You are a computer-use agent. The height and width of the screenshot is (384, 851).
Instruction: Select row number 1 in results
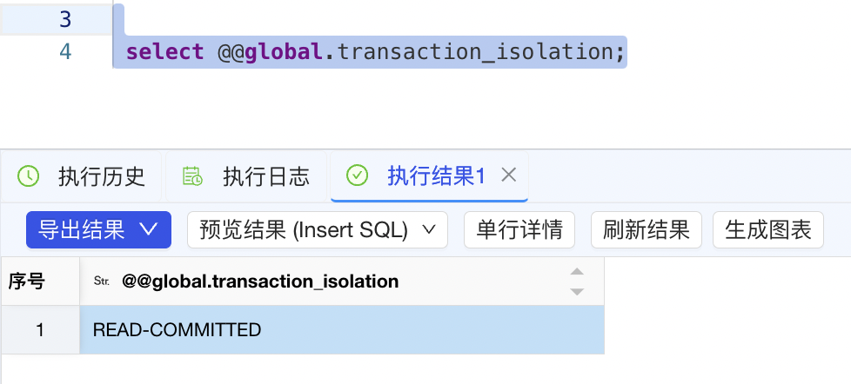coord(39,330)
